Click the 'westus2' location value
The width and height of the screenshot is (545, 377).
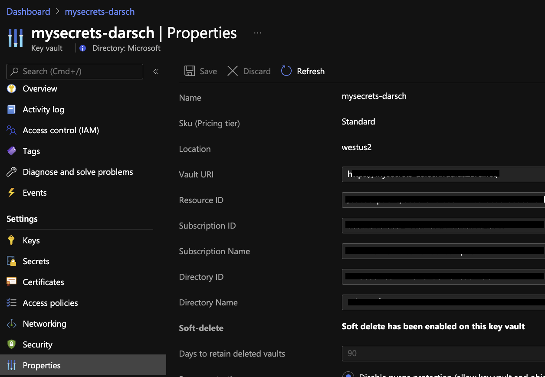(357, 147)
